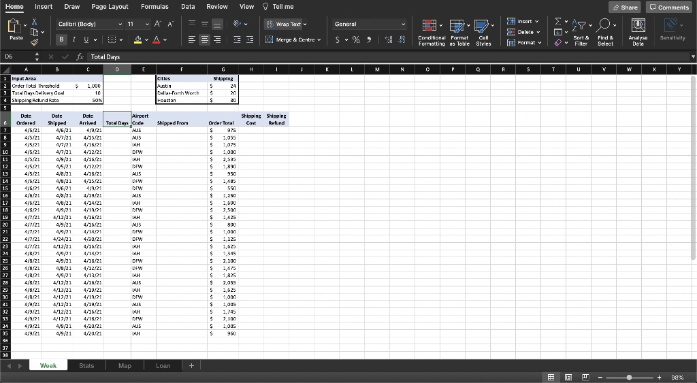Click the Analyse Data icon
This screenshot has width=697, height=383.
pyautogui.click(x=638, y=26)
